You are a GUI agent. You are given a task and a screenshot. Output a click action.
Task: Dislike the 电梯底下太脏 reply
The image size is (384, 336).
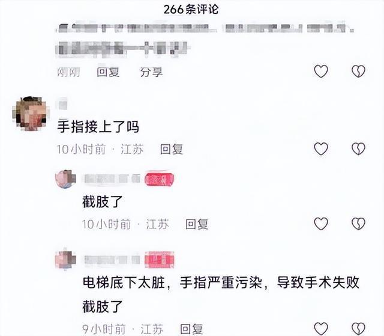coord(358,329)
